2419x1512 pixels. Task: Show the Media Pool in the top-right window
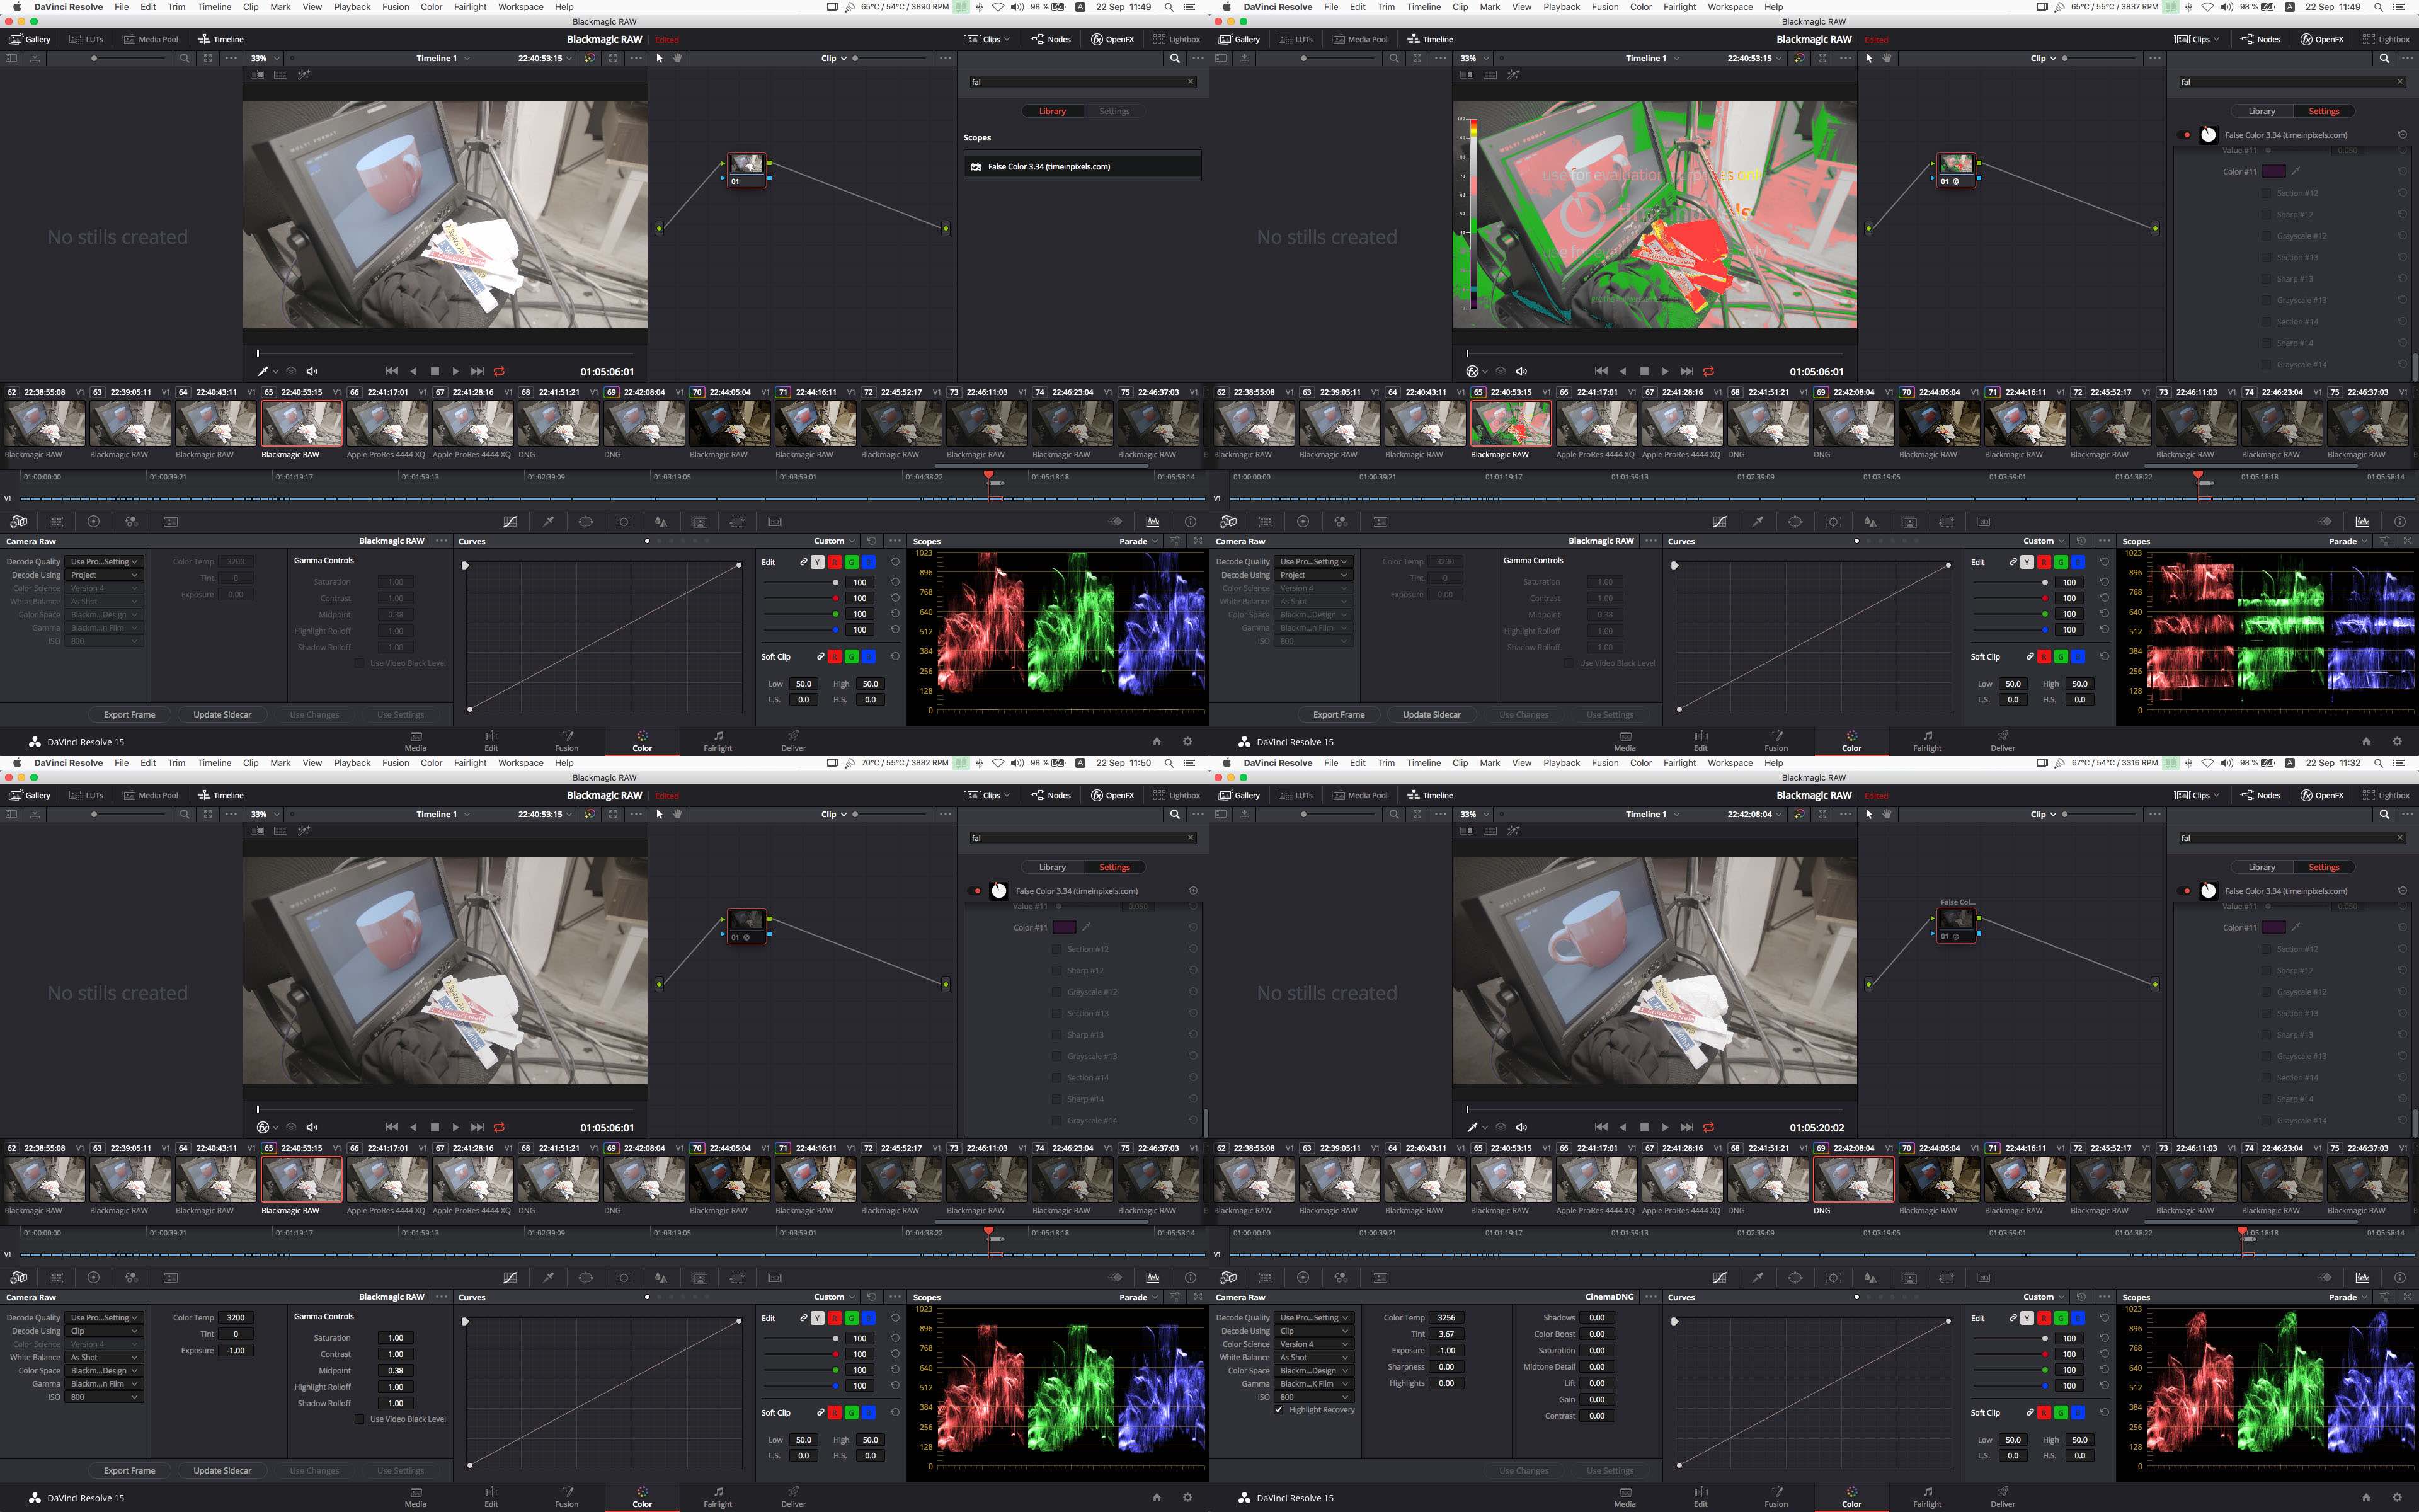pyautogui.click(x=1359, y=39)
